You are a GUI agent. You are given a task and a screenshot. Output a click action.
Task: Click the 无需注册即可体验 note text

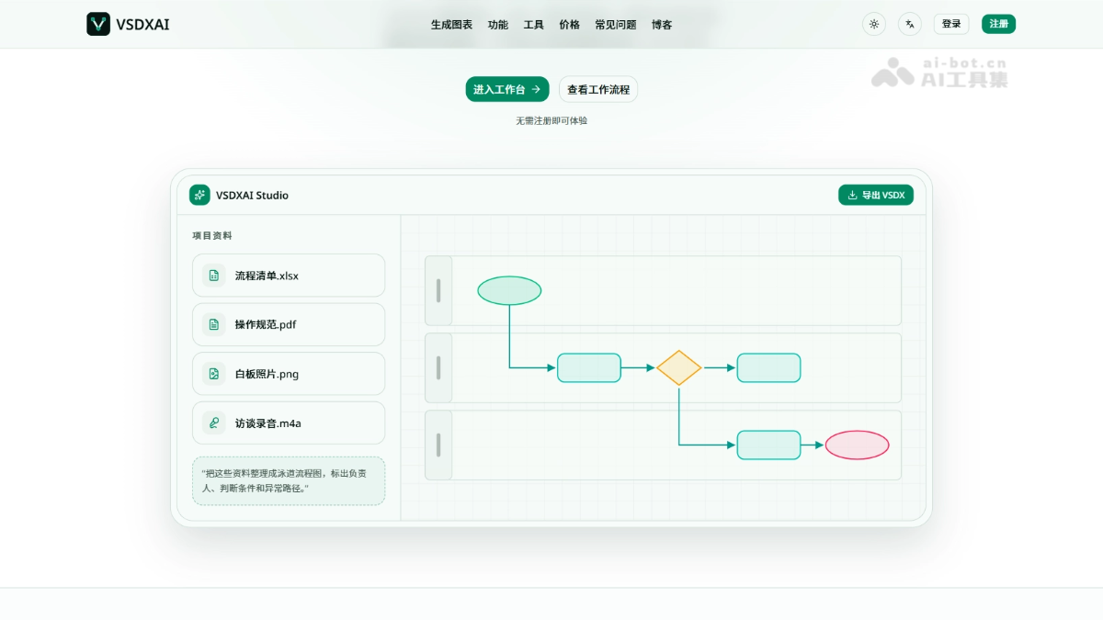pyautogui.click(x=551, y=120)
